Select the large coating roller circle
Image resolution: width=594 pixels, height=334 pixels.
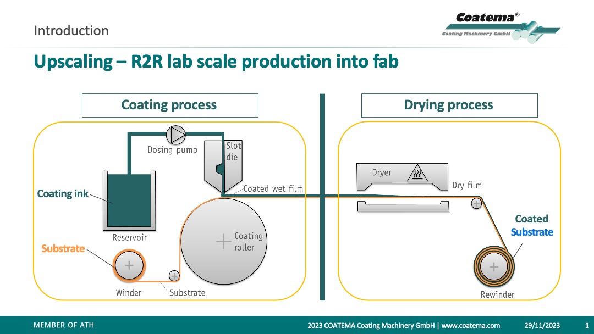[224, 241]
